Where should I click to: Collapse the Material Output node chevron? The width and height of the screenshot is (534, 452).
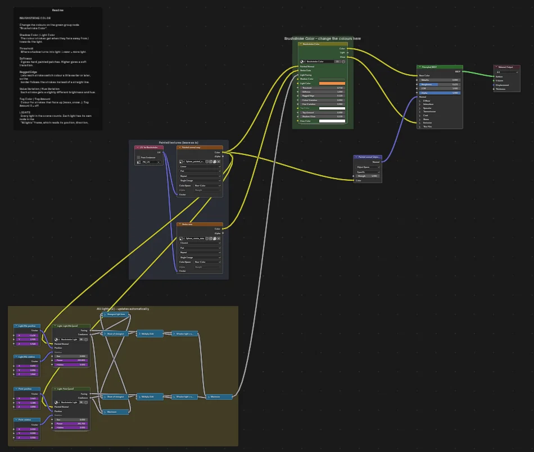click(x=496, y=67)
